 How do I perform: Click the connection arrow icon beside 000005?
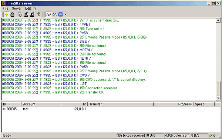click(x=4, y=109)
